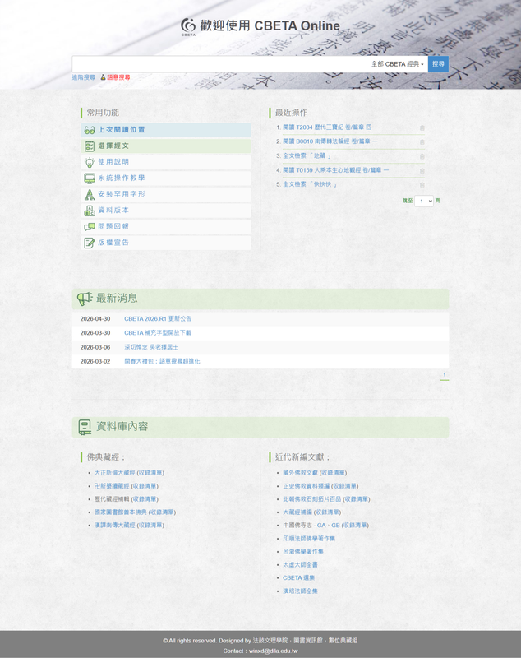This screenshot has height=658, width=521.
Task: Click the contact email winxd@dila.edu.tw
Action: pyautogui.click(x=274, y=651)
